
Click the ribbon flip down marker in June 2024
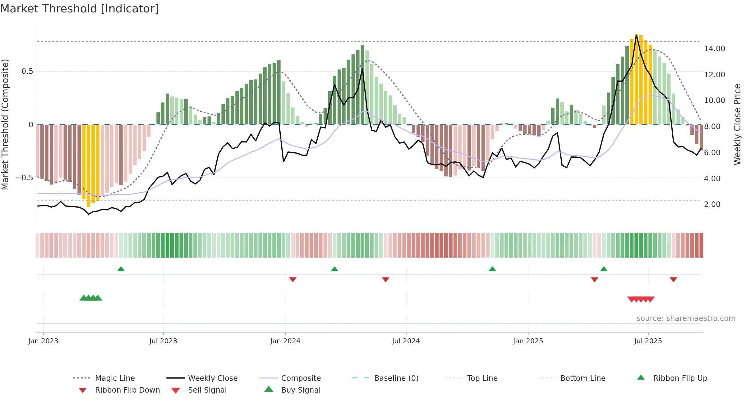pos(386,280)
